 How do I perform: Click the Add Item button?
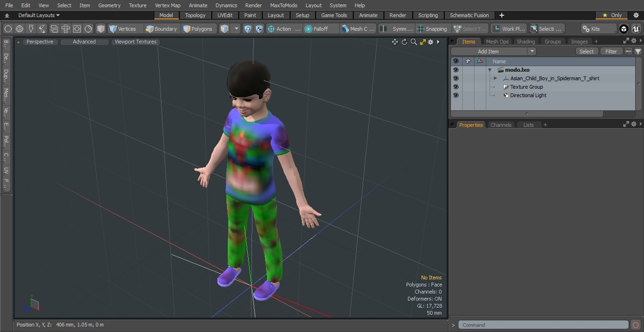pyautogui.click(x=488, y=51)
